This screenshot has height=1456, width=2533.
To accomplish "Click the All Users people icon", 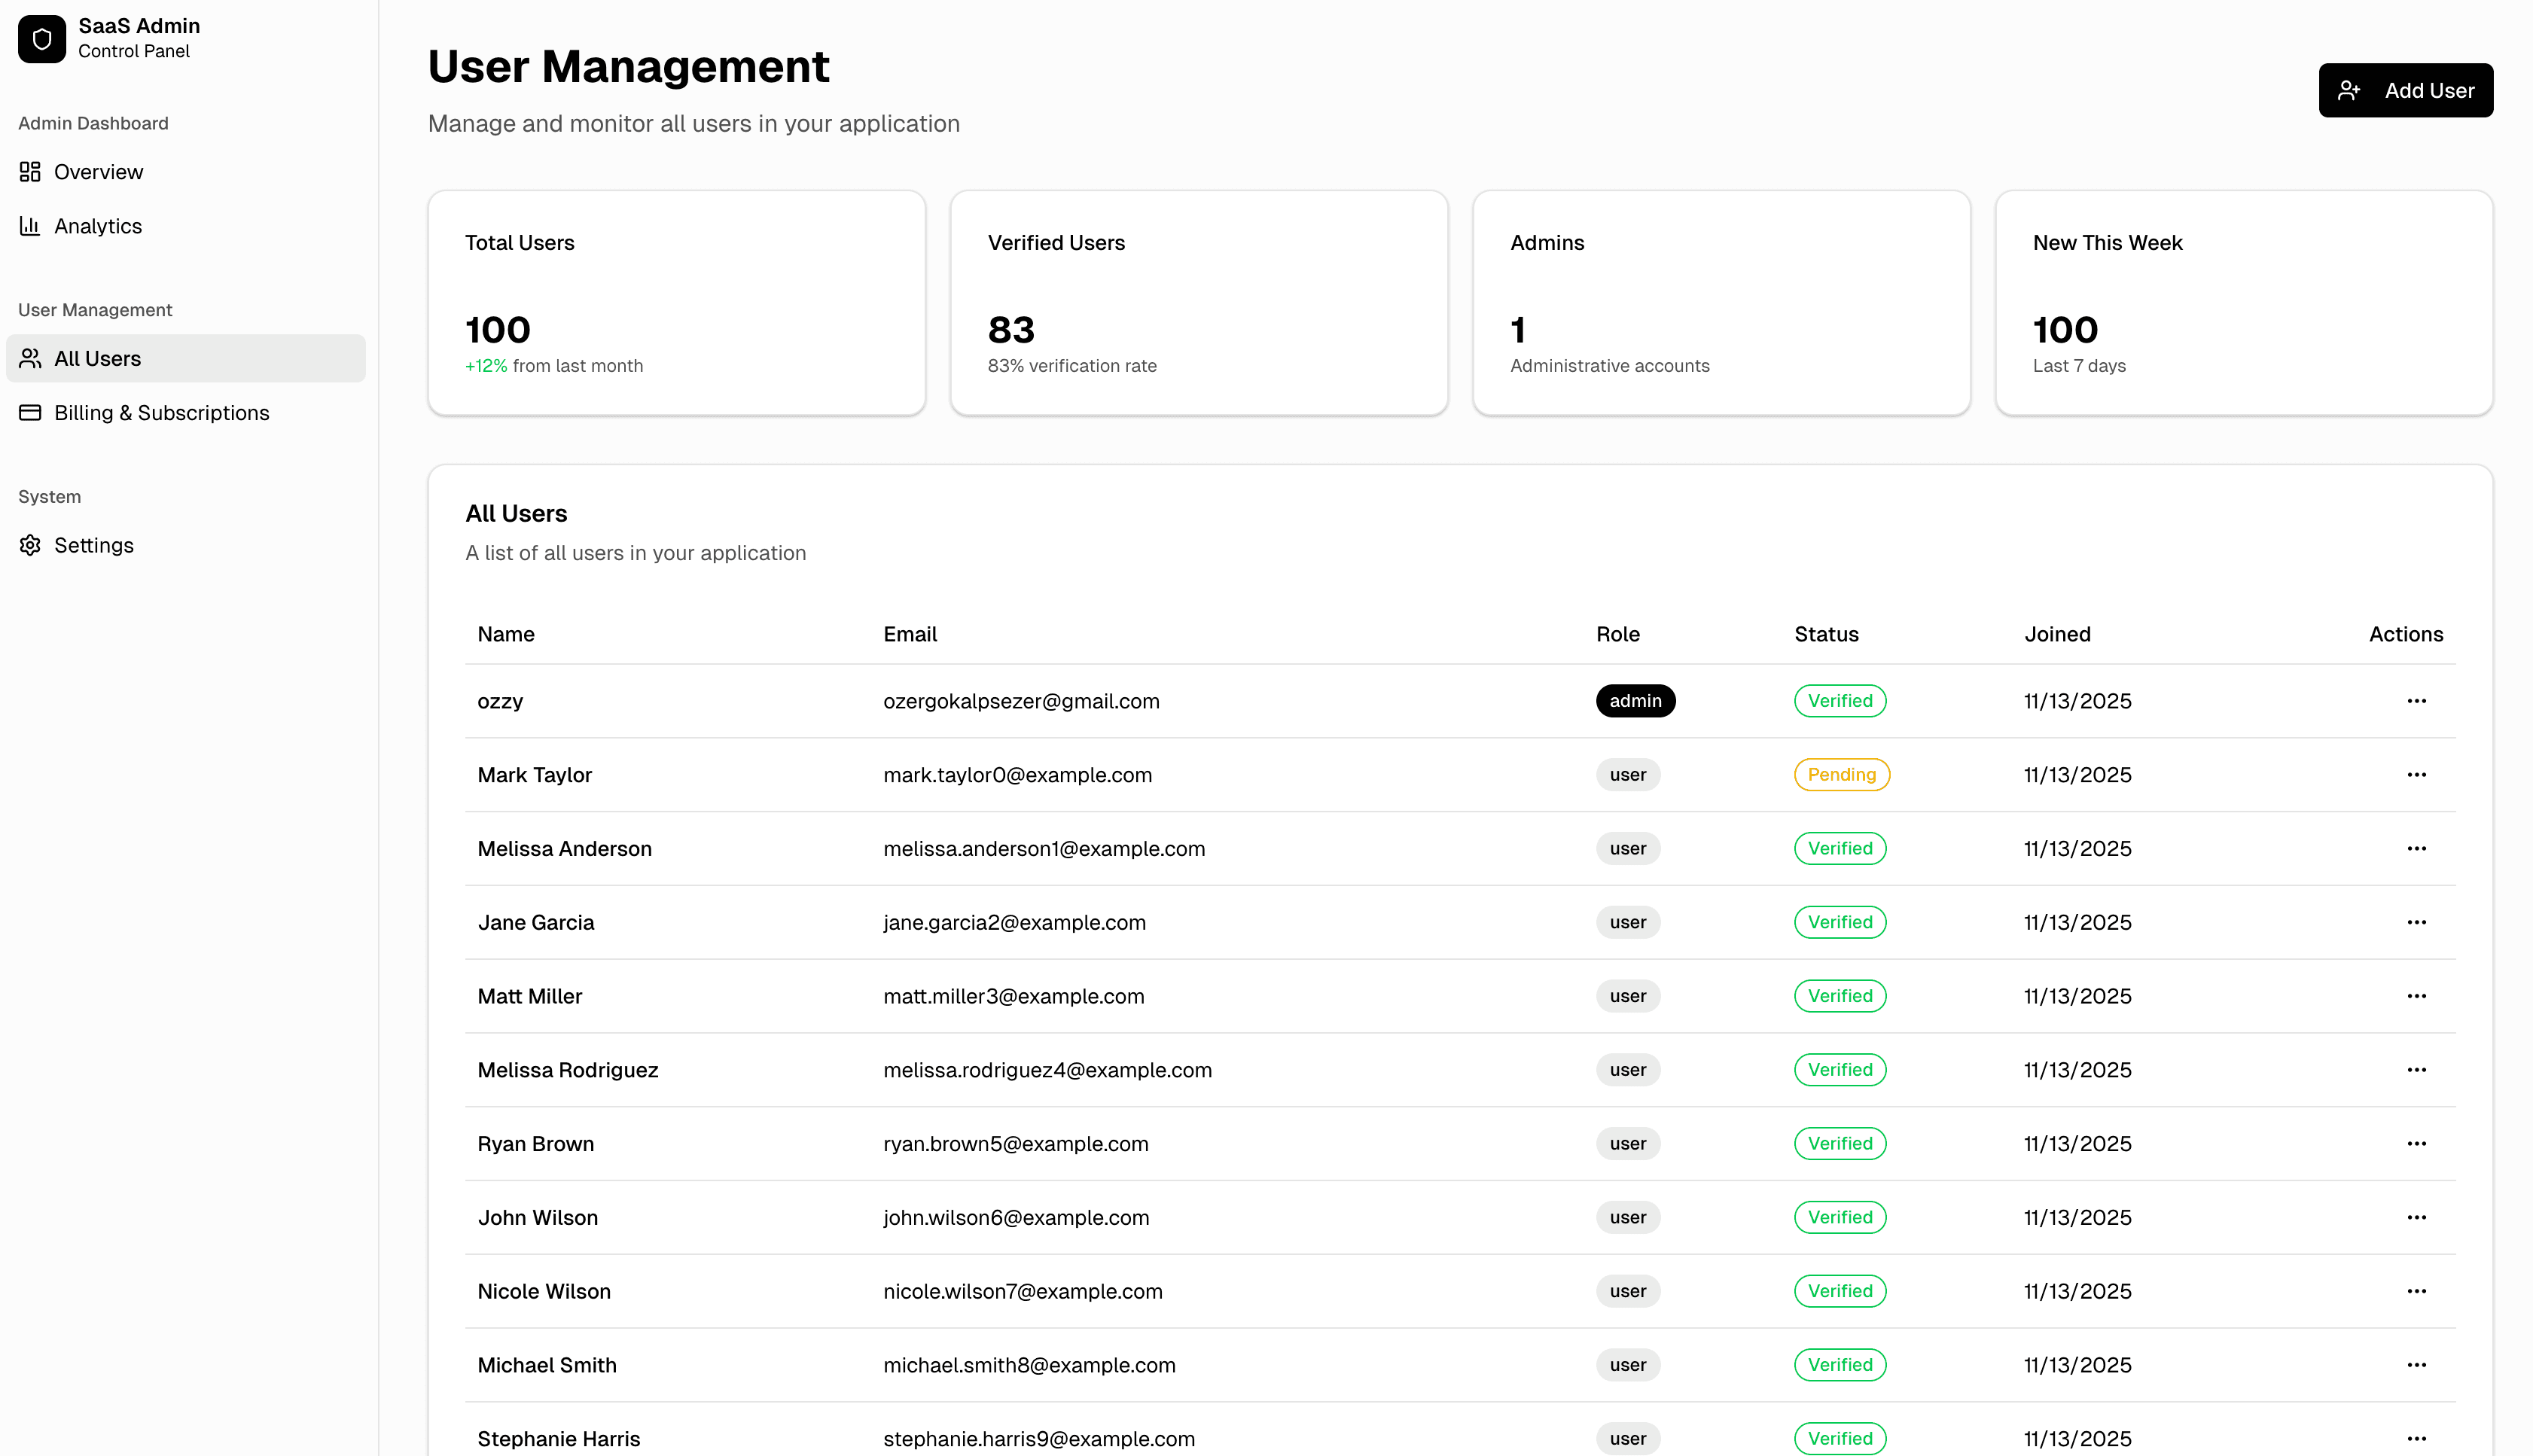I will coord(30,358).
